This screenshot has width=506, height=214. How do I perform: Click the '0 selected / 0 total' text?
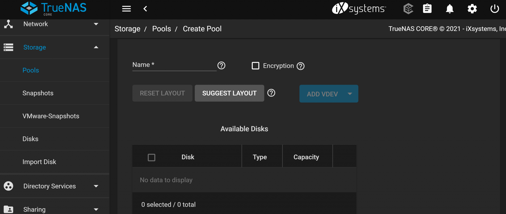[x=168, y=205]
